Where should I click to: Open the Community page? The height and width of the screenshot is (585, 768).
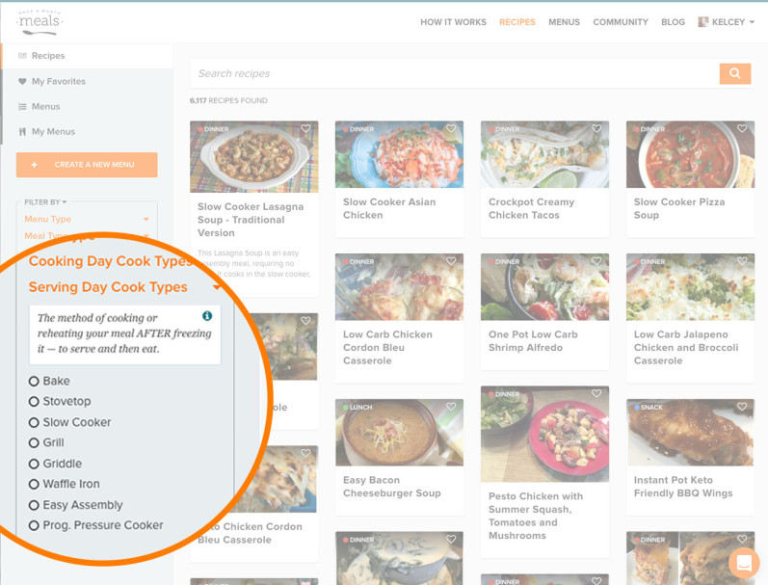[x=621, y=22]
